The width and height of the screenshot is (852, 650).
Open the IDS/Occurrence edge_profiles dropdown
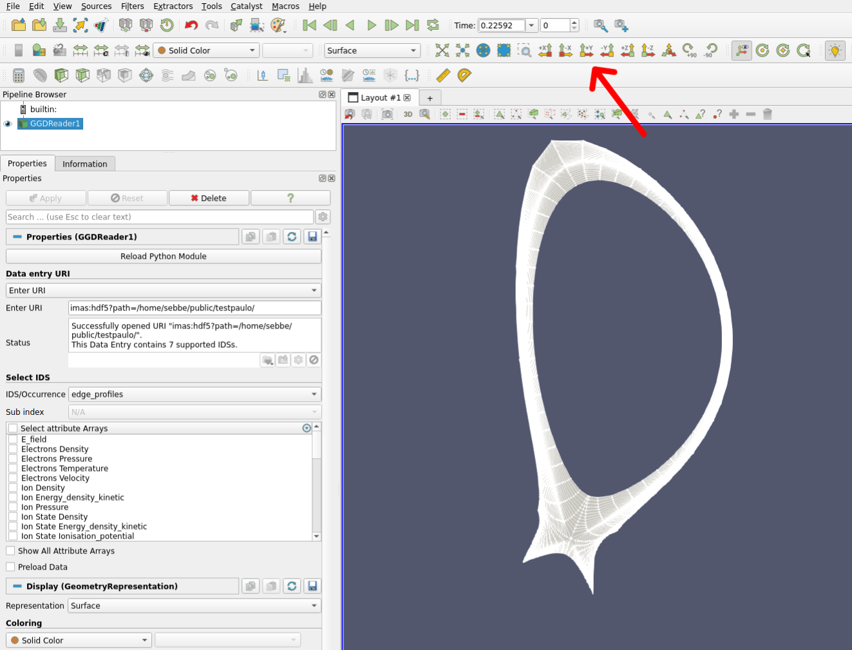(194, 394)
